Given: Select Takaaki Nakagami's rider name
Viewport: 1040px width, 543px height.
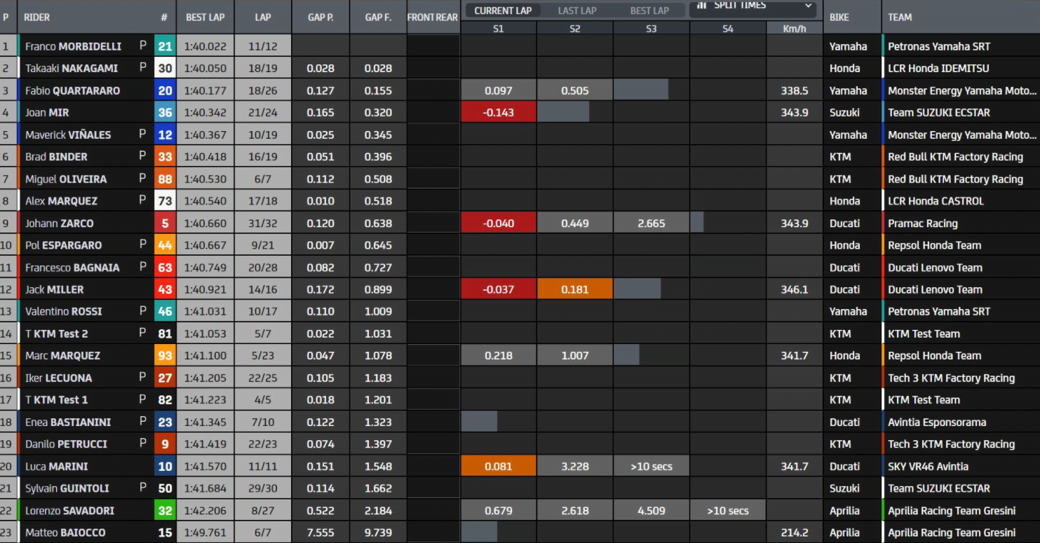Looking at the screenshot, I should [72, 68].
